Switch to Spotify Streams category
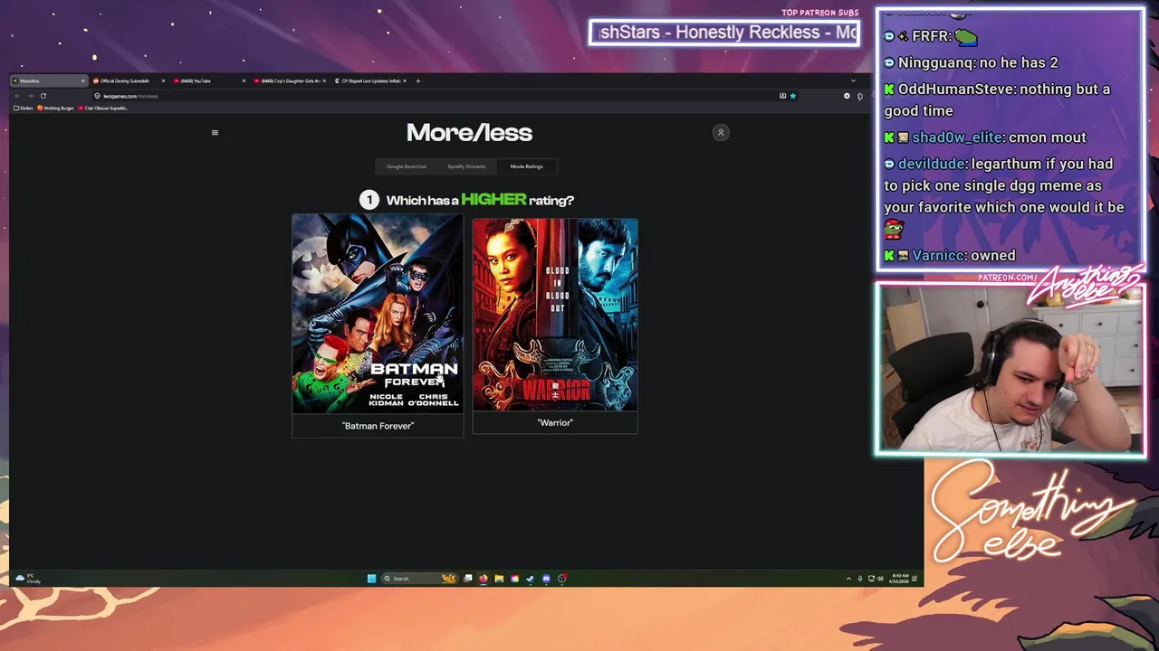This screenshot has width=1159, height=651. point(466,166)
